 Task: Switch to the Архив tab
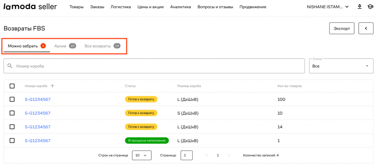(x=65, y=46)
